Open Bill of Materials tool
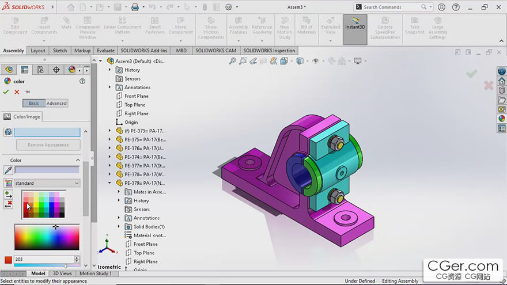 pos(307,26)
